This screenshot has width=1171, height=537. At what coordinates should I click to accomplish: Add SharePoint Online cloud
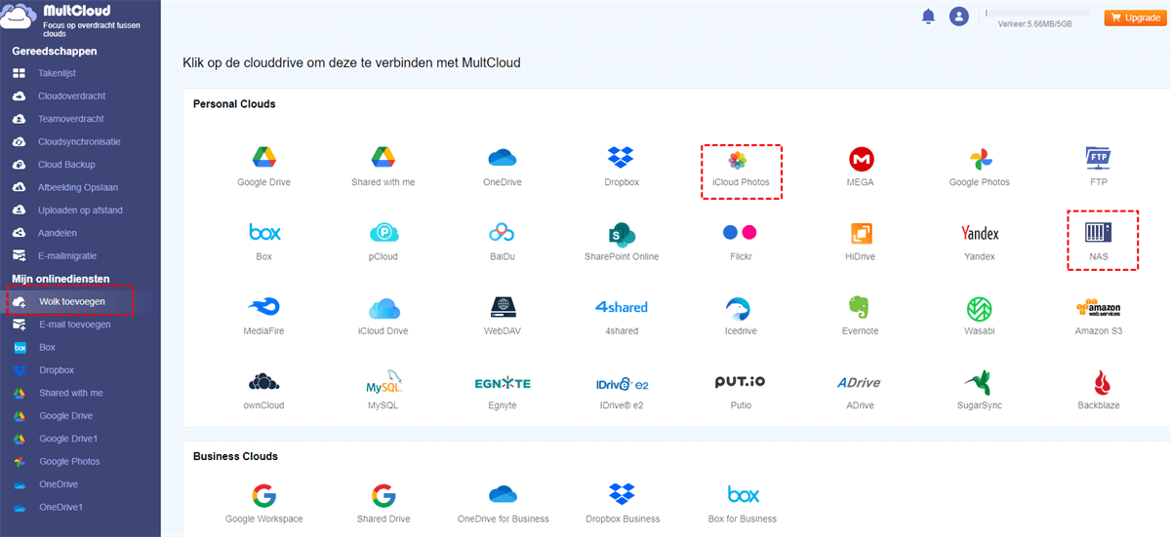tap(622, 233)
